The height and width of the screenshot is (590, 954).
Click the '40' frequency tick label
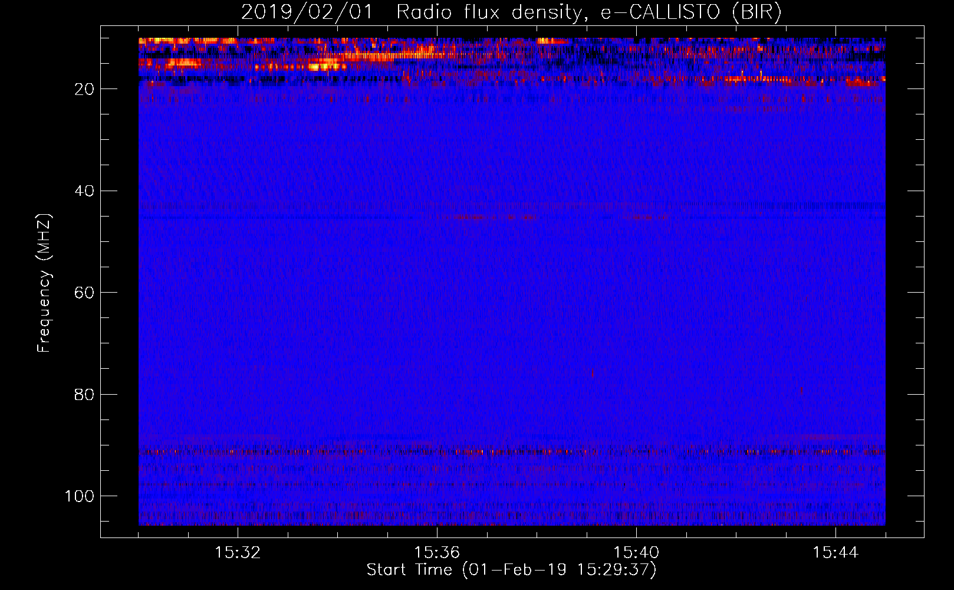coord(84,191)
